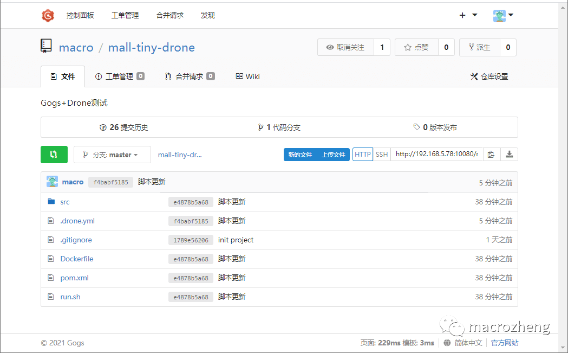Open the user avatar dropdown
The width and height of the screenshot is (568, 353).
503,15
